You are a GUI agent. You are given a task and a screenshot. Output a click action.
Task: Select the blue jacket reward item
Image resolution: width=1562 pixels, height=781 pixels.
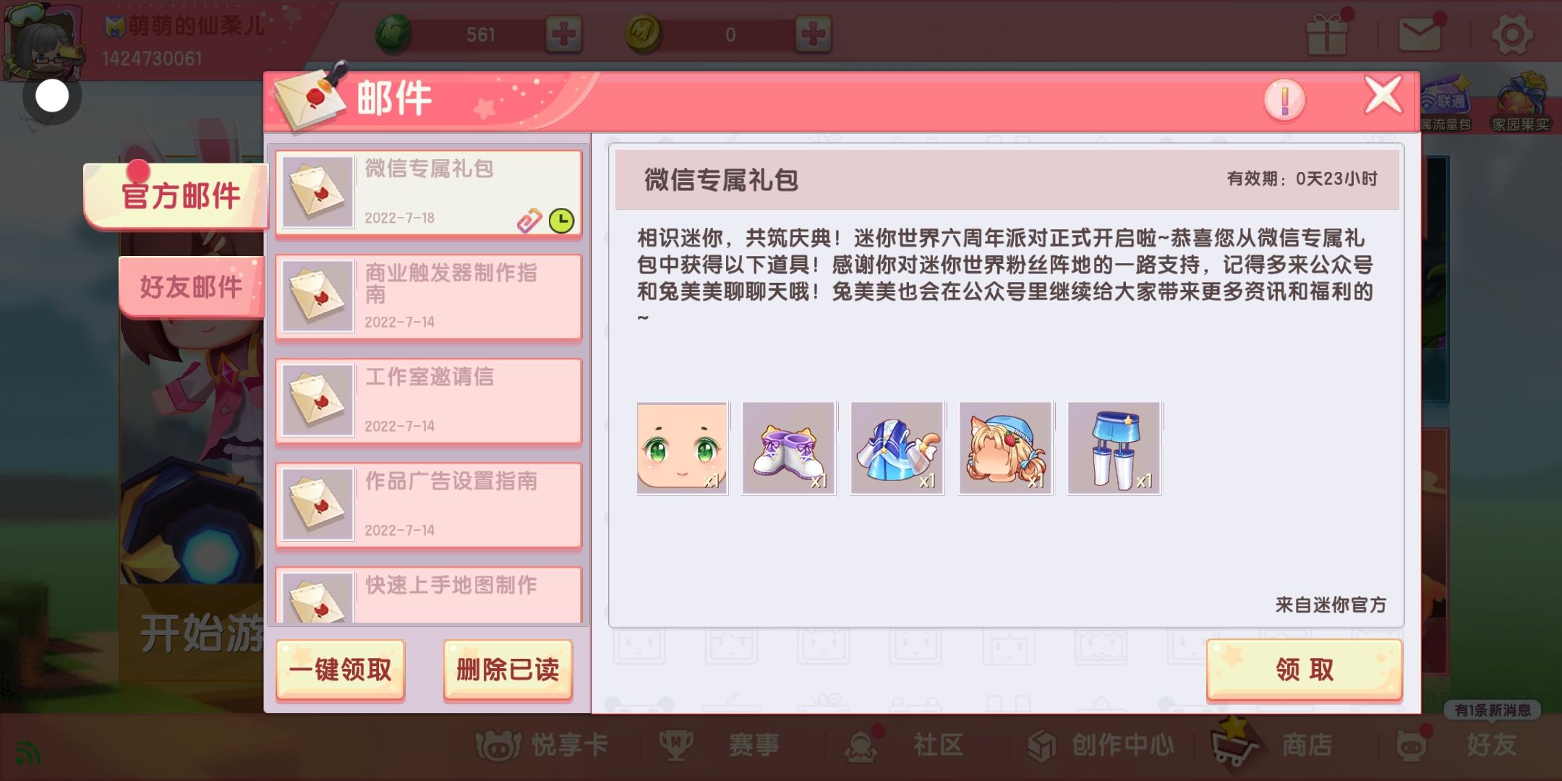pyautogui.click(x=897, y=448)
